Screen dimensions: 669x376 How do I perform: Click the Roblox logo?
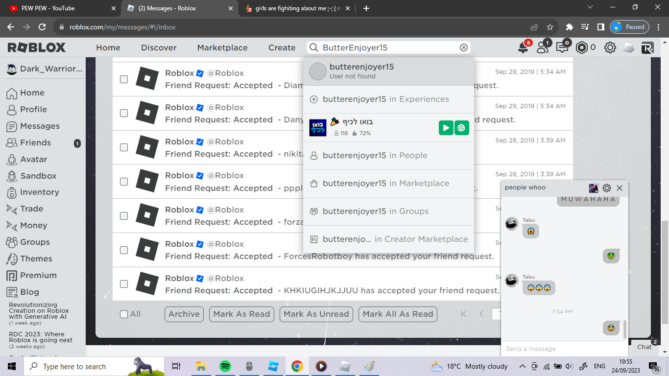pyautogui.click(x=37, y=47)
